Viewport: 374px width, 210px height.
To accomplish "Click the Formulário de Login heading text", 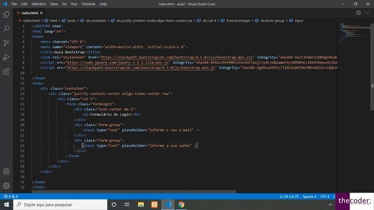I will pyautogui.click(x=110, y=114).
